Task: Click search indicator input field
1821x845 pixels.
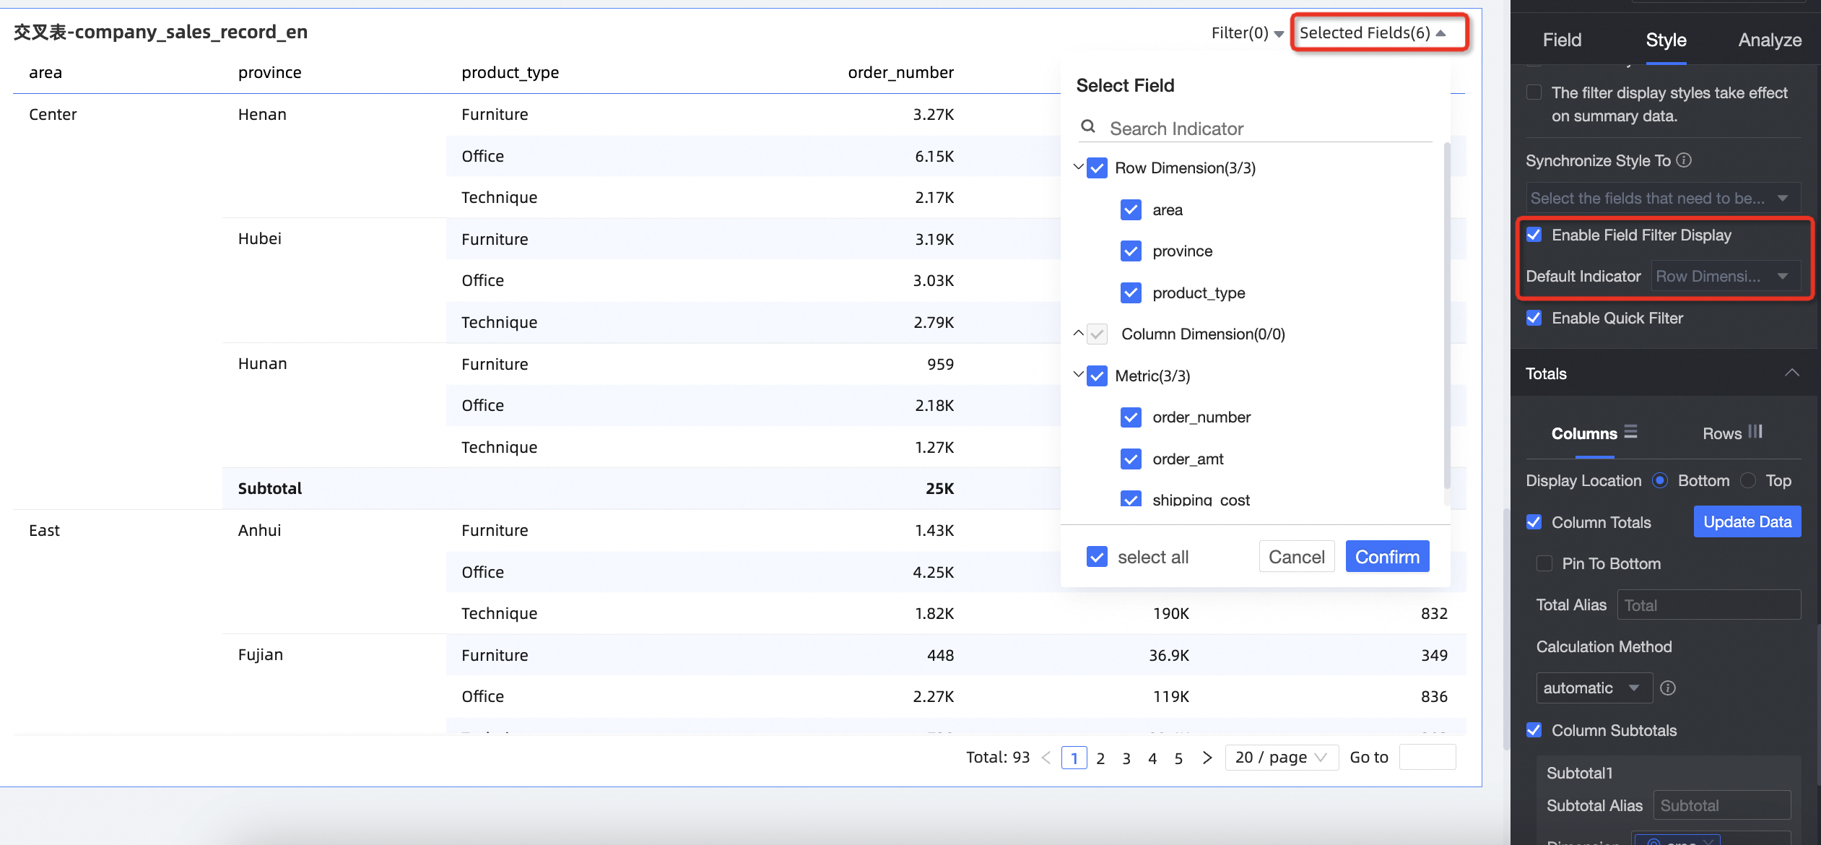Action: [x=1265, y=126]
